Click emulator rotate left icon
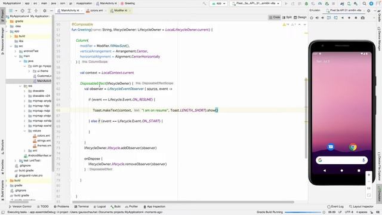382x215 pixels. [x=329, y=17]
